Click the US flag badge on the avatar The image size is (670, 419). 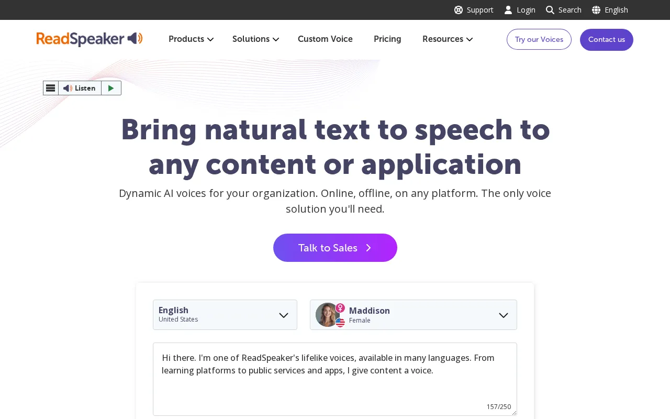click(340, 322)
